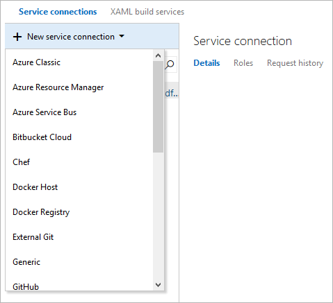Select the Chef entry

pyautogui.click(x=79, y=162)
